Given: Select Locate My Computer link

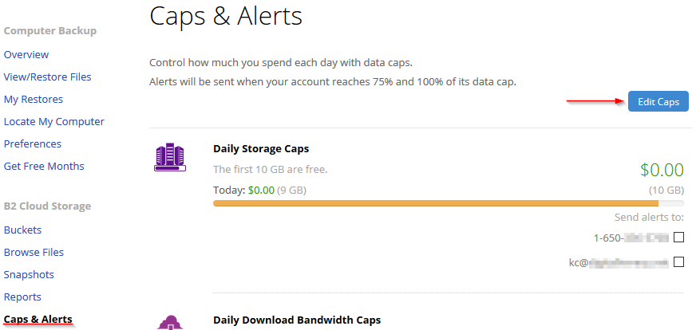Looking at the screenshot, I should click(54, 121).
